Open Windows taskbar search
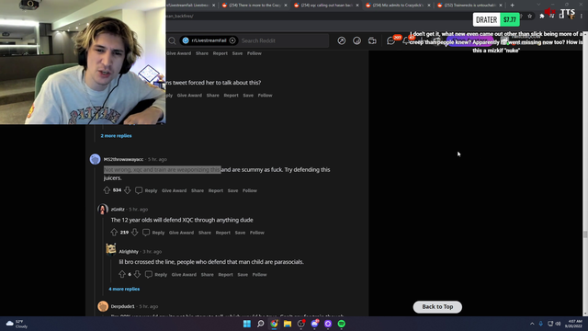Image resolution: width=588 pixels, height=331 pixels. coord(260,324)
